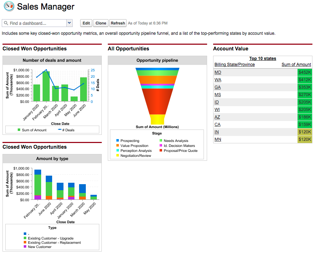This screenshot has height=253, width=322.
Task: Click the Needs Analysis green legend swatch
Action: [x=161, y=141]
